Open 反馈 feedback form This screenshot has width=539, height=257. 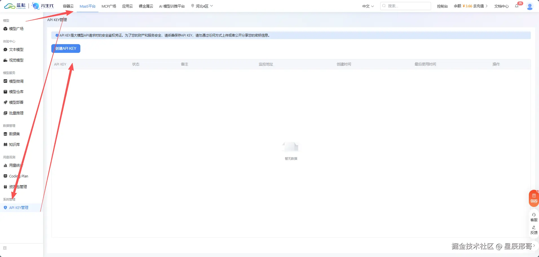click(534, 230)
